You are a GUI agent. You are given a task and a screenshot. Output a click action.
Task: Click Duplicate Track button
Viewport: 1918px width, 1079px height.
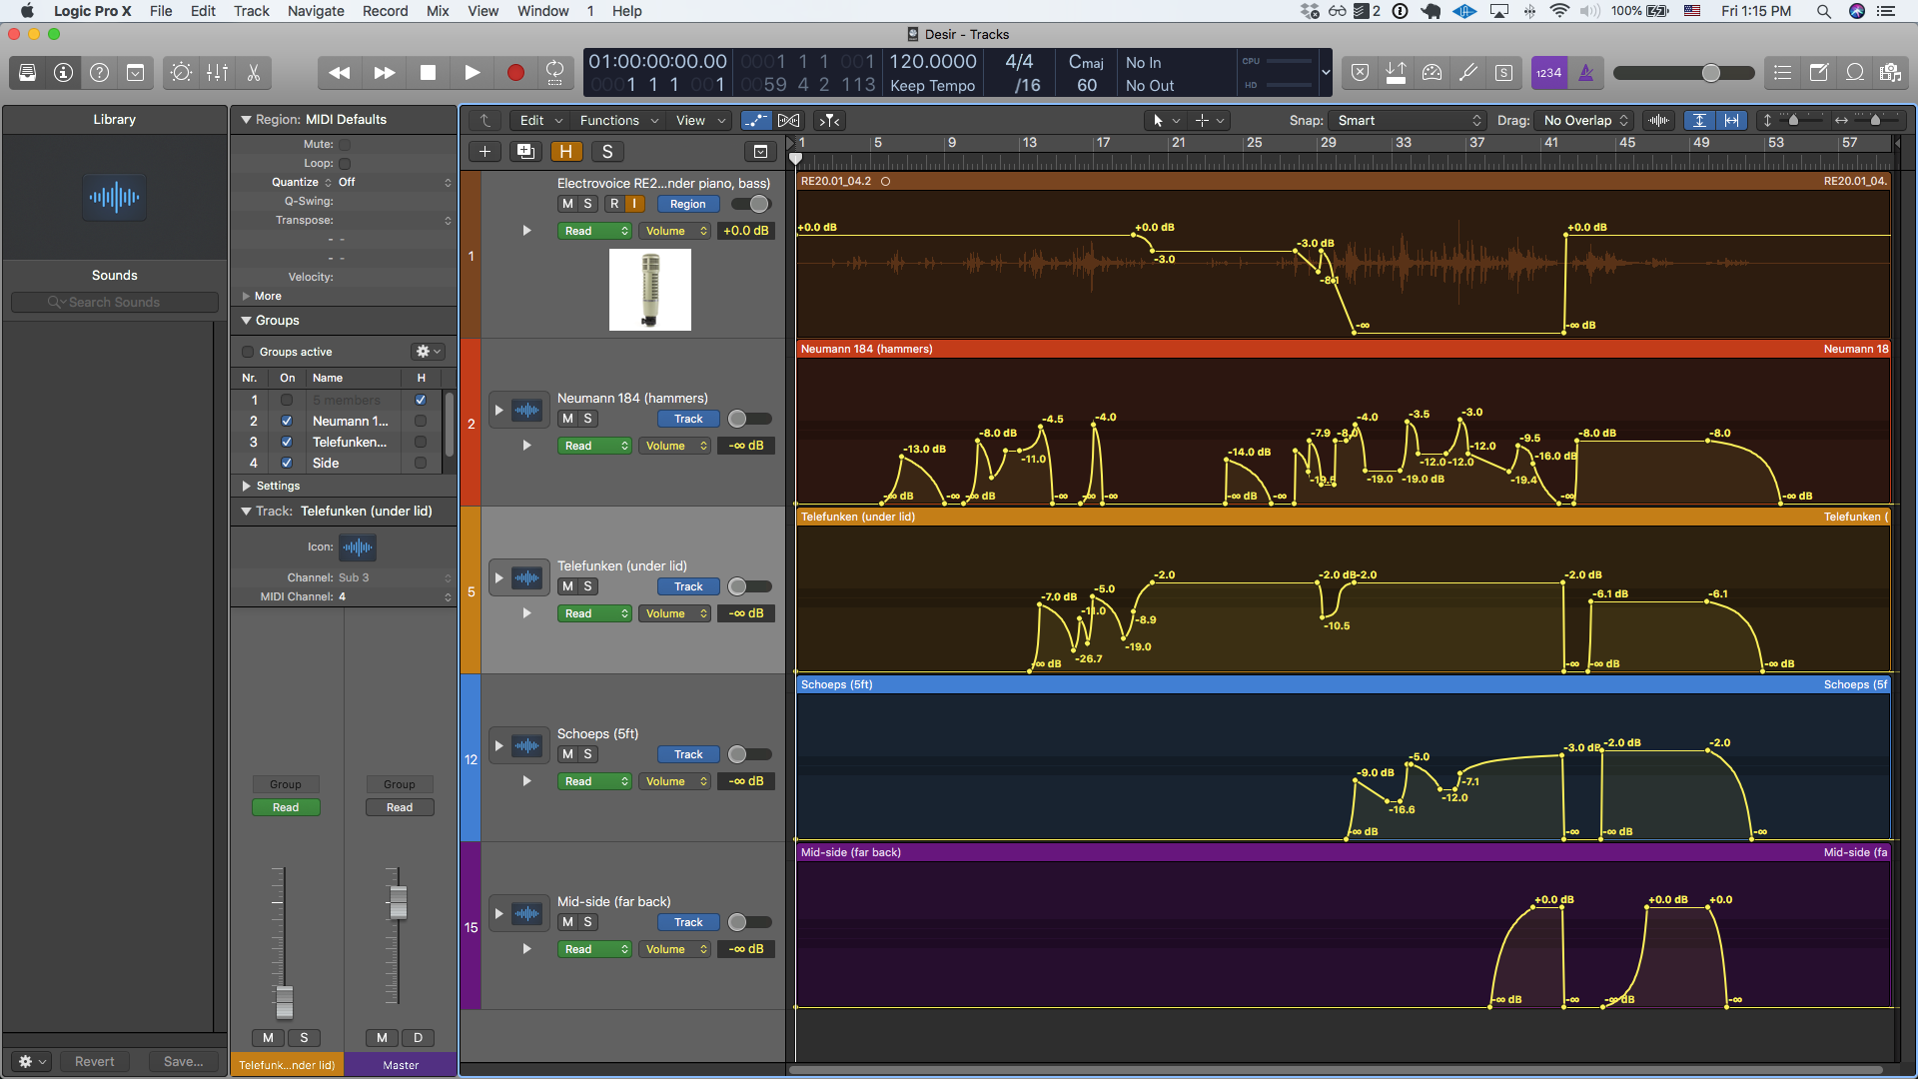pos(524,152)
